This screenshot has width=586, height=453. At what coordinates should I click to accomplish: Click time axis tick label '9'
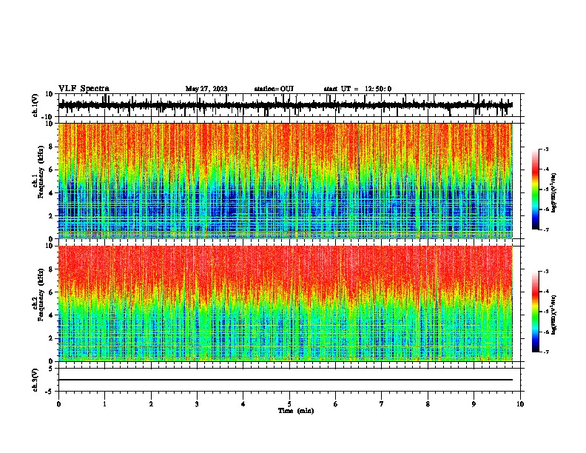[x=474, y=404]
